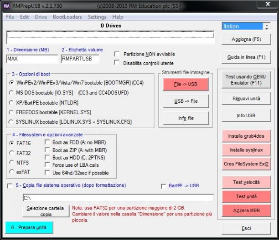Click the Esci button
279x240 pixels.
(x=246, y=229)
